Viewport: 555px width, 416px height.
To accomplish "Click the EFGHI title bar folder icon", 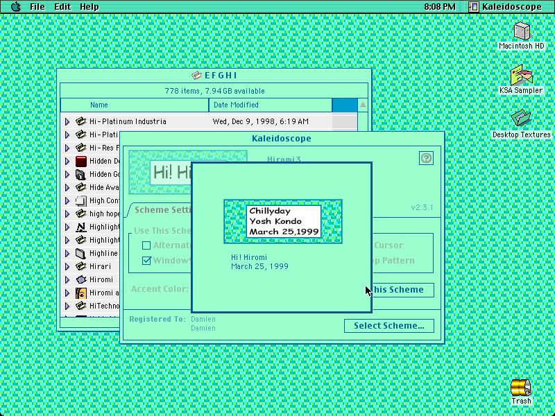I will (x=196, y=76).
